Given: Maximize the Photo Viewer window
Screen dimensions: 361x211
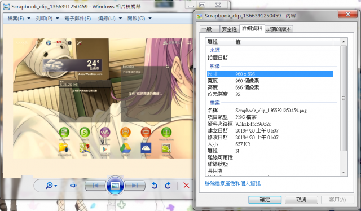Looking at the screenshot, I should click(x=202, y=5).
